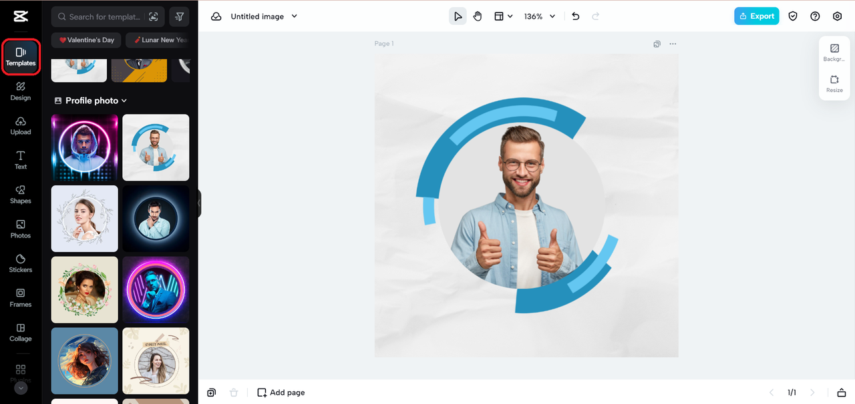The image size is (855, 404).
Task: Click the duplicate page icon in bottom bar
Action: (211, 393)
